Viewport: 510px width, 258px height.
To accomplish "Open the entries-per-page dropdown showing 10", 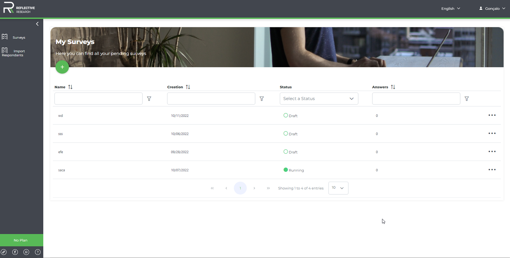I will point(338,188).
